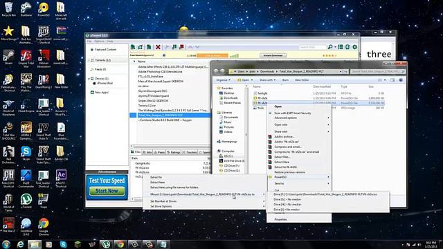Select PowerISO context menu entry
Screen dimensions: 443x249
299,177
